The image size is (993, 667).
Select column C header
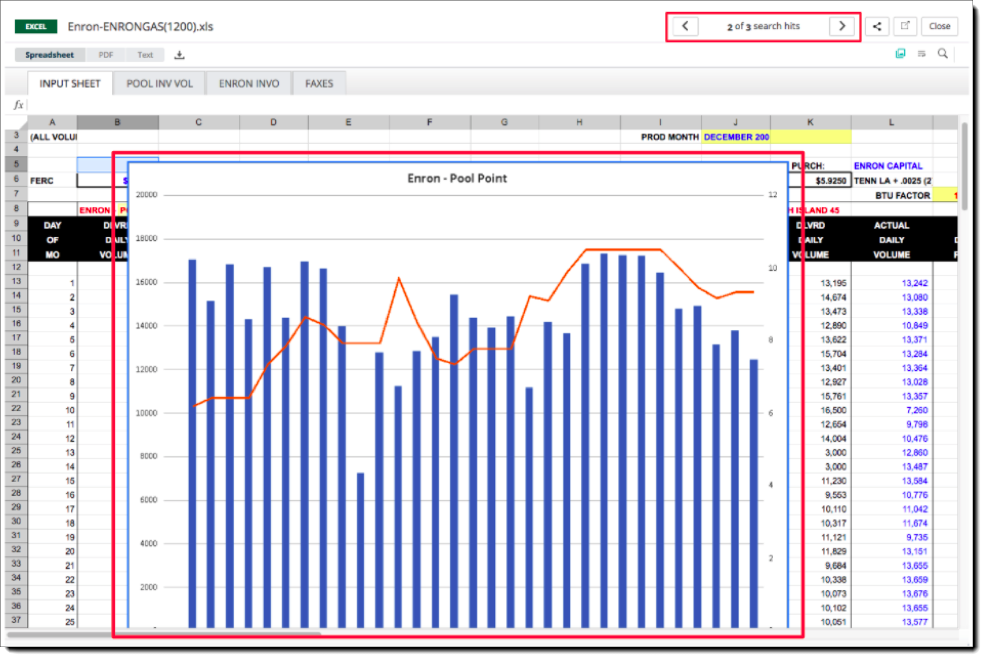(x=199, y=122)
